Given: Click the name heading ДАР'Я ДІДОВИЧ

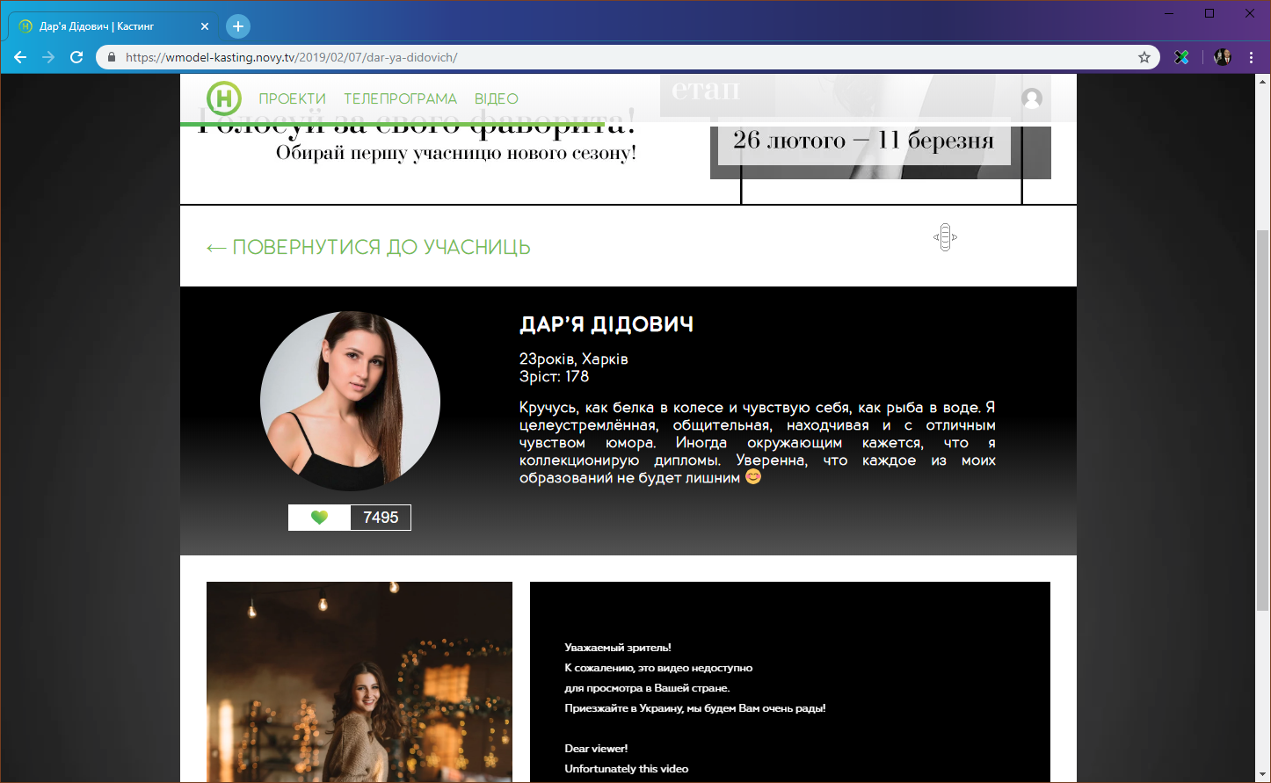Looking at the screenshot, I should coord(606,324).
